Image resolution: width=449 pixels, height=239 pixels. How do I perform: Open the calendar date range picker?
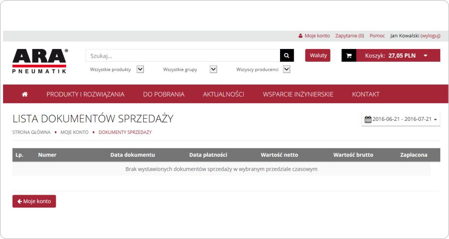400,119
